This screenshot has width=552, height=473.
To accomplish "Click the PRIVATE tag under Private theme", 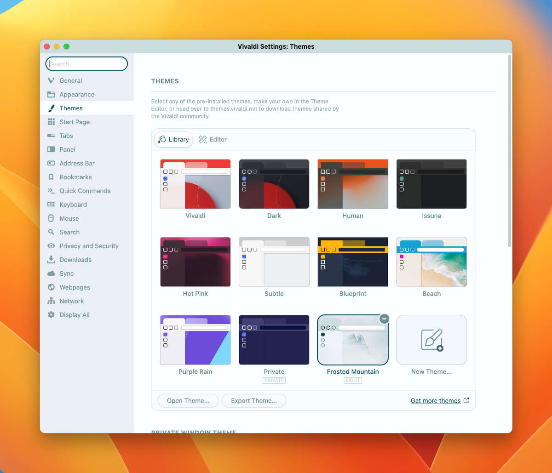I will coord(274,381).
